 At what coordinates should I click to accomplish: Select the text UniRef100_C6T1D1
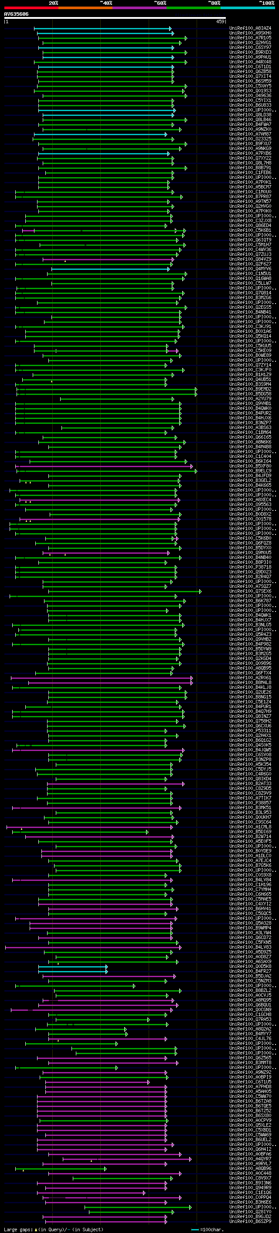coord(250,66)
